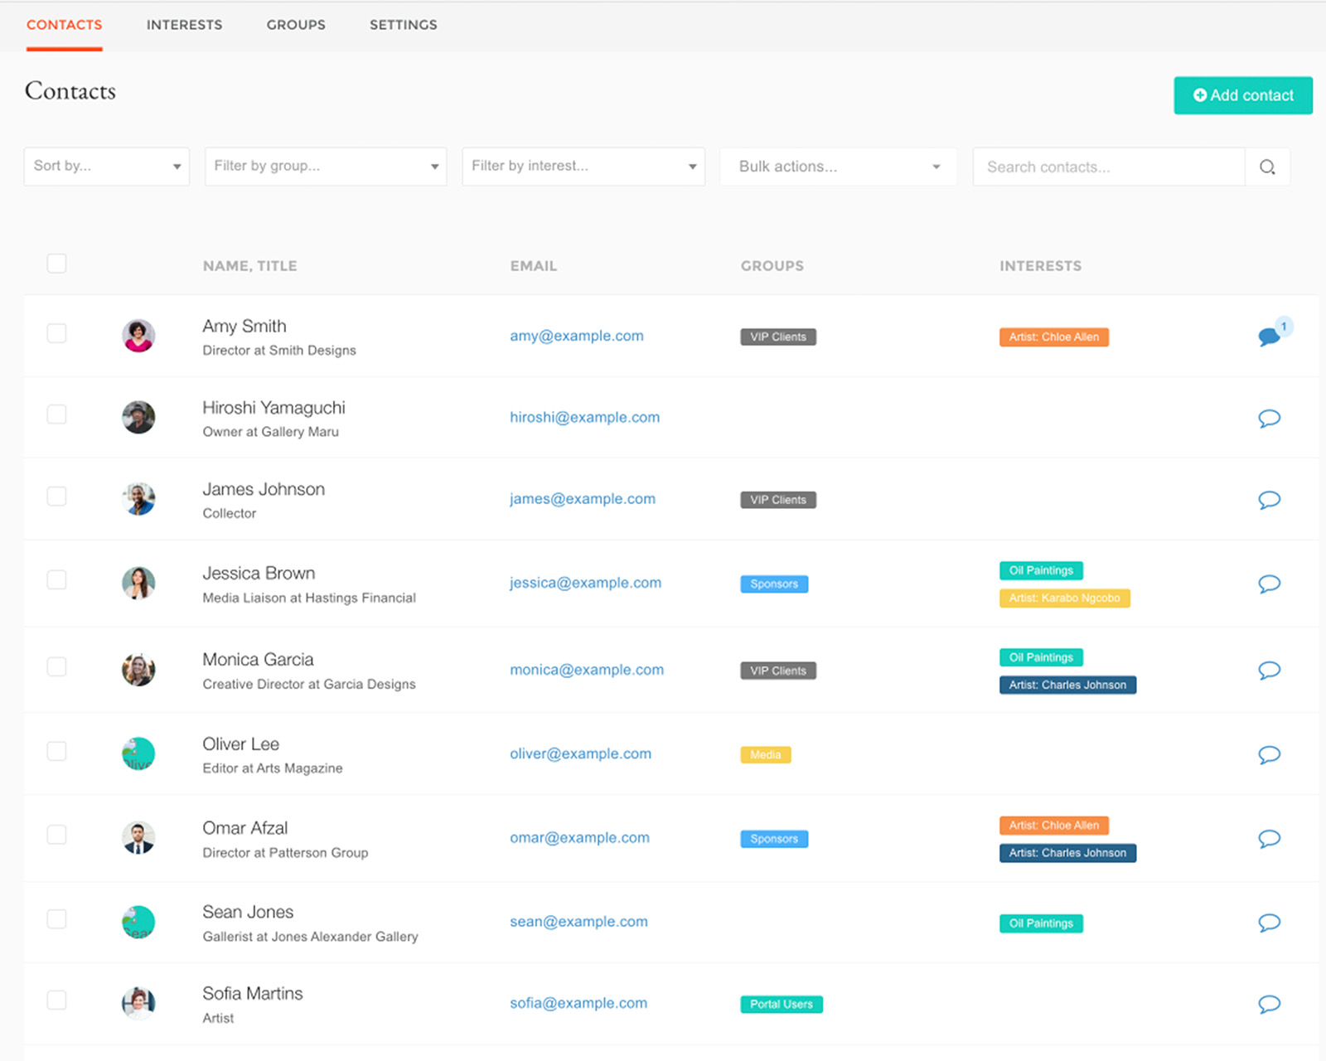
Task: Select Amy Smith's row checkbox
Action: (x=56, y=333)
